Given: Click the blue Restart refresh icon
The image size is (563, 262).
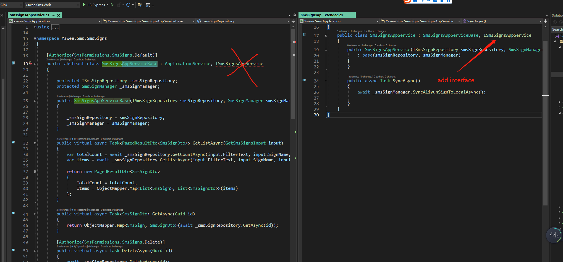Looking at the screenshot, I should click(128, 5).
